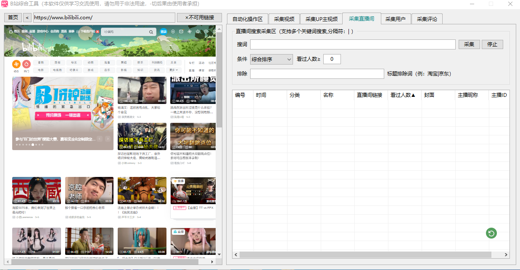Select the 动态 colorful pinwheel icon on bilibili sidebar

point(16,64)
